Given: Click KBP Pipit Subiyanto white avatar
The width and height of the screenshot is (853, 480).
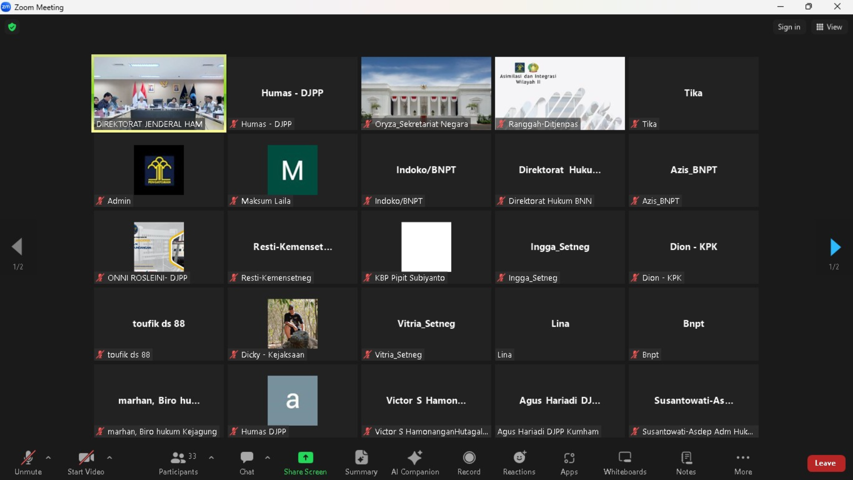Looking at the screenshot, I should (x=426, y=247).
